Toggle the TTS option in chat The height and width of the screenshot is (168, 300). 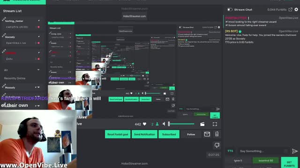tap(230, 151)
